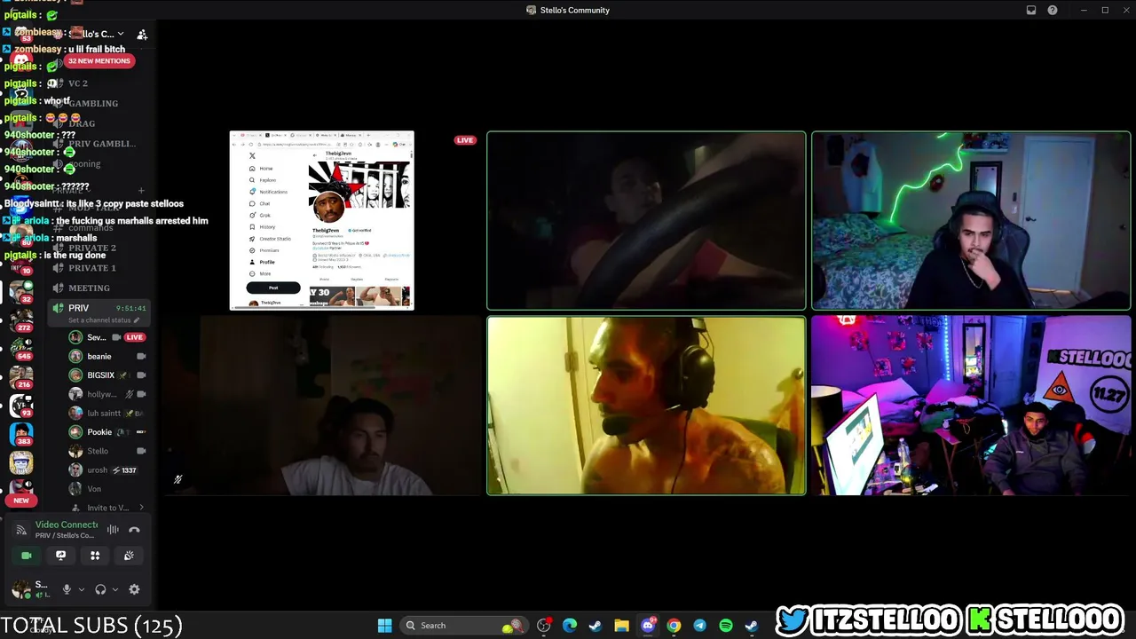Select user BIGSIIX in the voice list

pyautogui.click(x=107, y=375)
